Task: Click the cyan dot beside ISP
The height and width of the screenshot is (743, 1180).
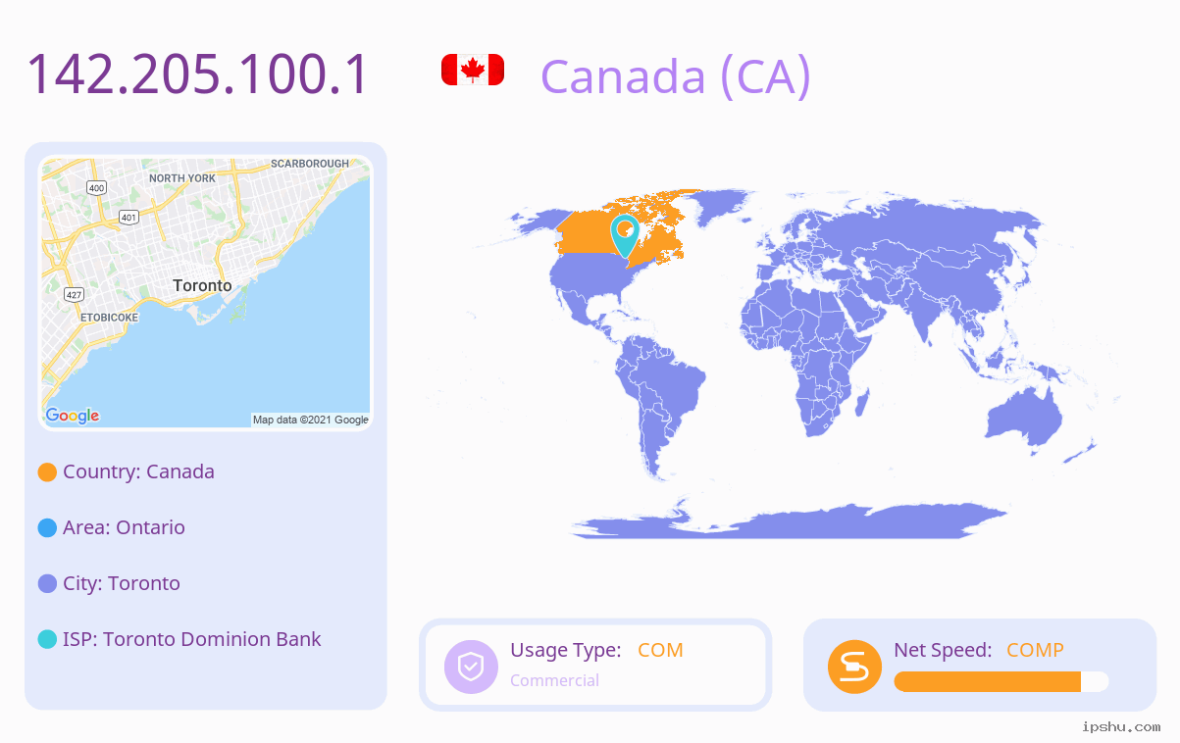Action: pyautogui.click(x=47, y=640)
